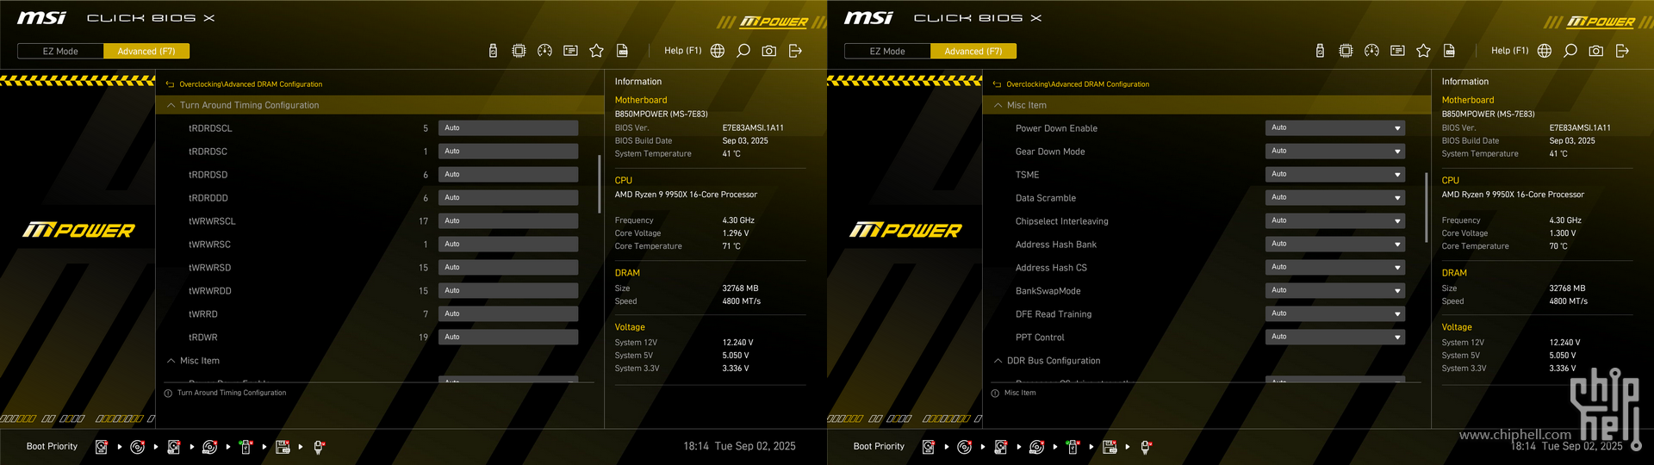This screenshot has height=465, width=1654.
Task: Open hardware monitor gauge icon in left BIOS screen
Action: click(544, 51)
